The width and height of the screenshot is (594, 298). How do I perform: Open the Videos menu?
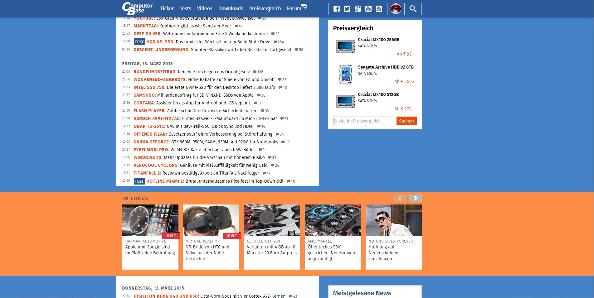[x=205, y=8]
